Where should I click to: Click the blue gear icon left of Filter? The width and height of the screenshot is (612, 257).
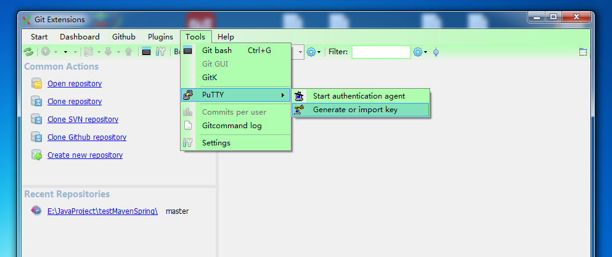pyautogui.click(x=311, y=52)
